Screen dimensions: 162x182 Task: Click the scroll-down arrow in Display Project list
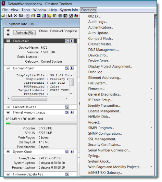click(71, 94)
